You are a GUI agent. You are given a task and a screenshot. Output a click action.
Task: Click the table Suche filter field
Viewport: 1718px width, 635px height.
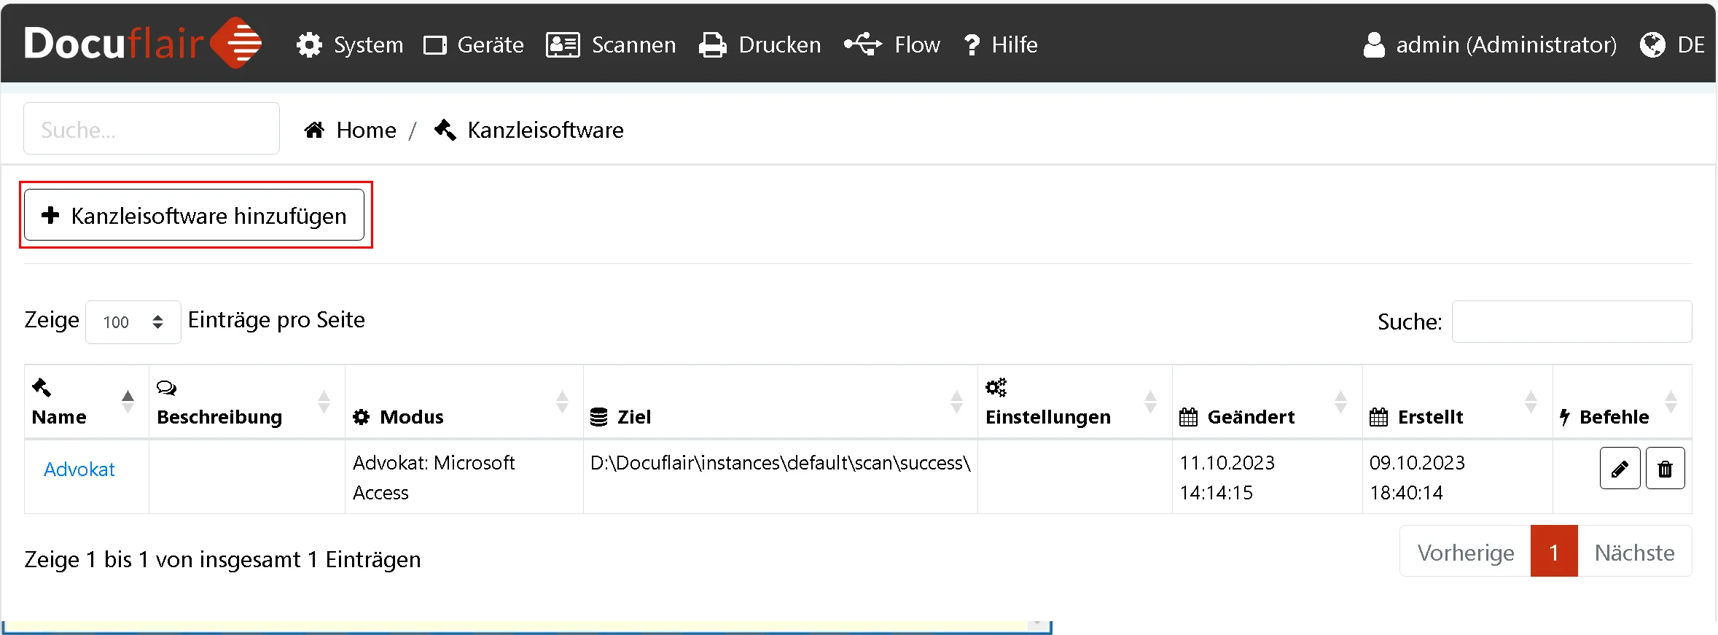coord(1571,322)
